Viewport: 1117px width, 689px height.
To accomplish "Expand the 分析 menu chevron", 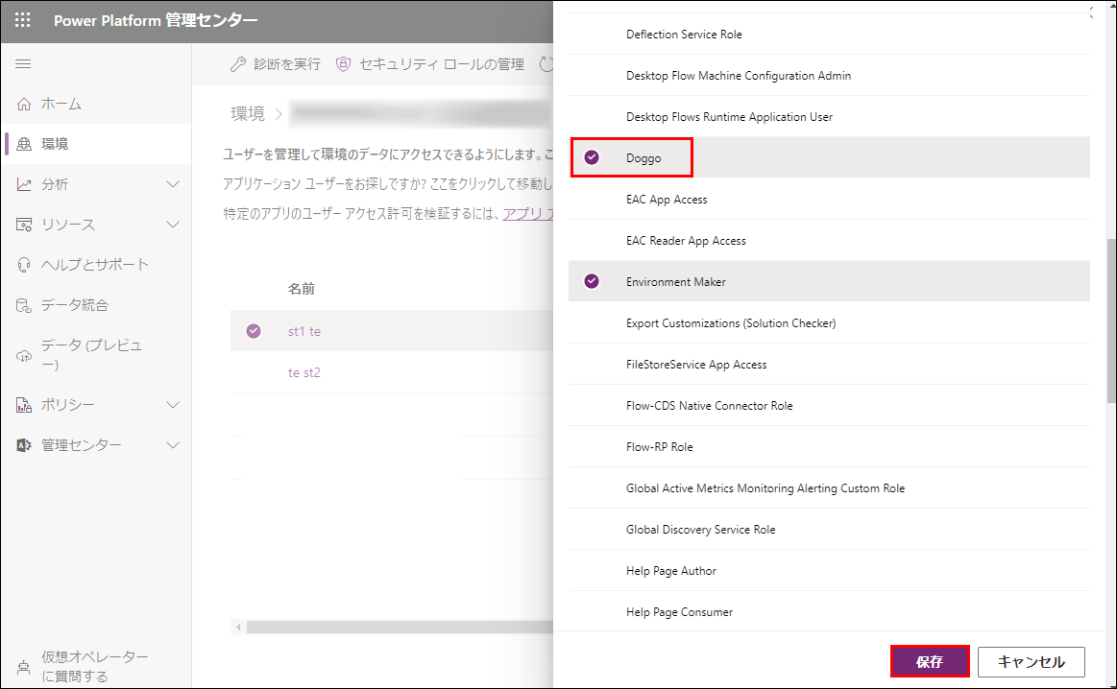I will 172,184.
